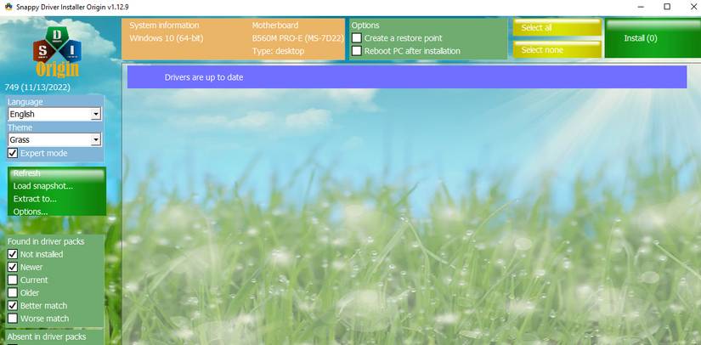
Task: Uncheck Better match filter
Action: pyautogui.click(x=13, y=306)
